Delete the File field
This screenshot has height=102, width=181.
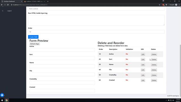[x=154, y=70]
